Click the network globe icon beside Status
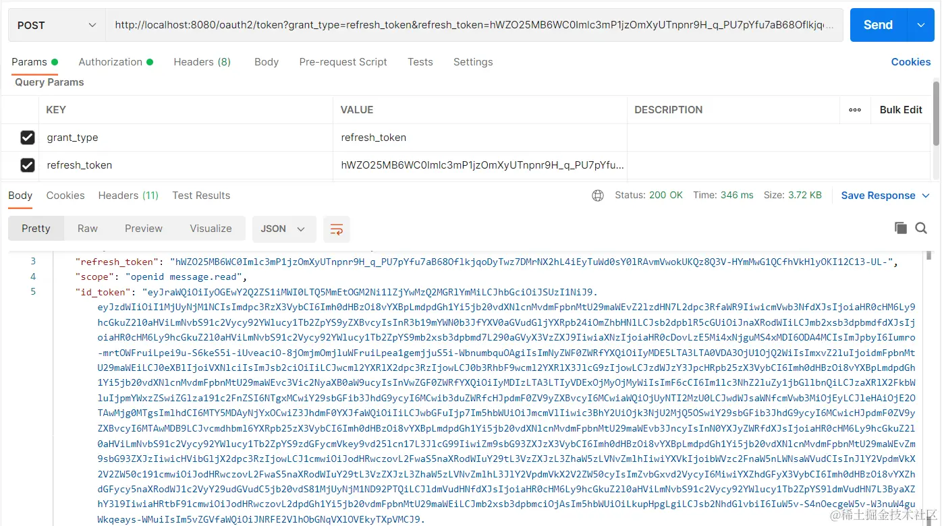 pyautogui.click(x=597, y=196)
